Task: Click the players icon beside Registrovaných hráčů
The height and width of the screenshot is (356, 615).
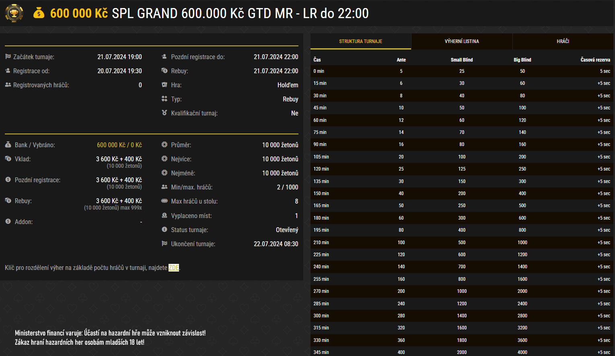Action: [7, 85]
